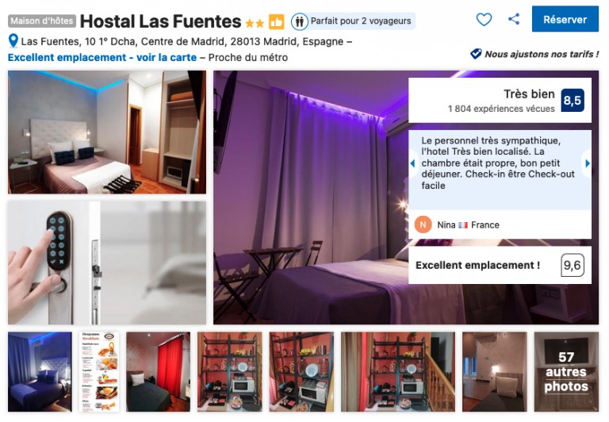Open the breakfast menu thumbnail
The width and height of the screenshot is (609, 422).
[99, 372]
